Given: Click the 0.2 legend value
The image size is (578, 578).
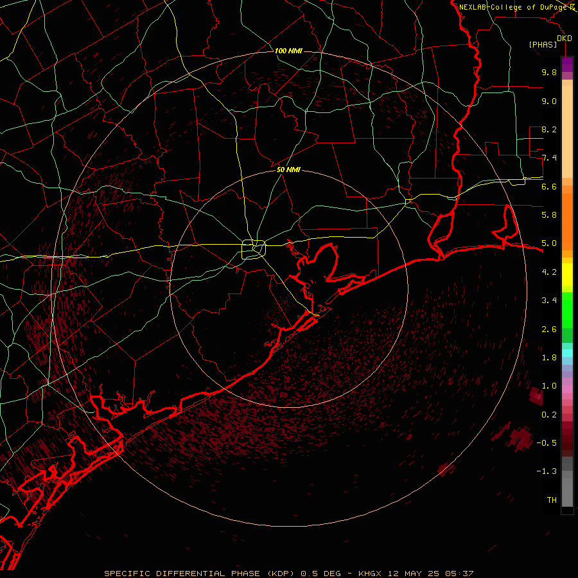Looking at the screenshot, I should pos(549,415).
